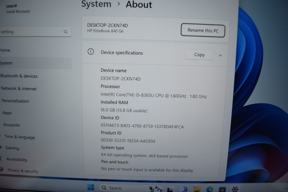This screenshot has width=288, height=192.
Task: Click the Settings gear taskbar icon
Action: (x=235, y=189)
